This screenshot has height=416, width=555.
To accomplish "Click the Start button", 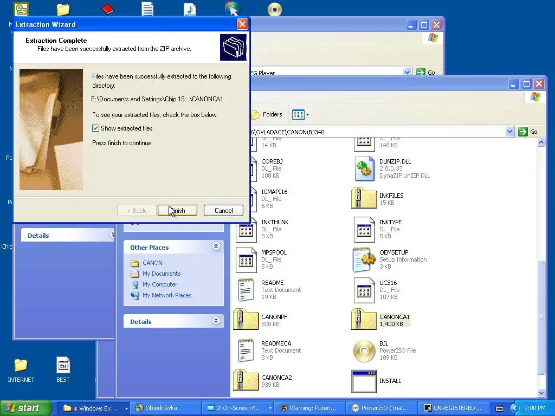I will pos(25,408).
